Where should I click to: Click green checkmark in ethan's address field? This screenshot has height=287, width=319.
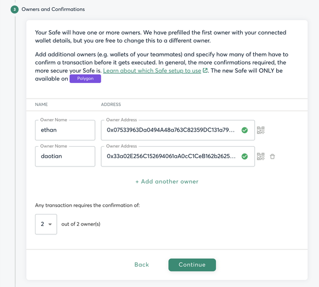pyautogui.click(x=244, y=130)
